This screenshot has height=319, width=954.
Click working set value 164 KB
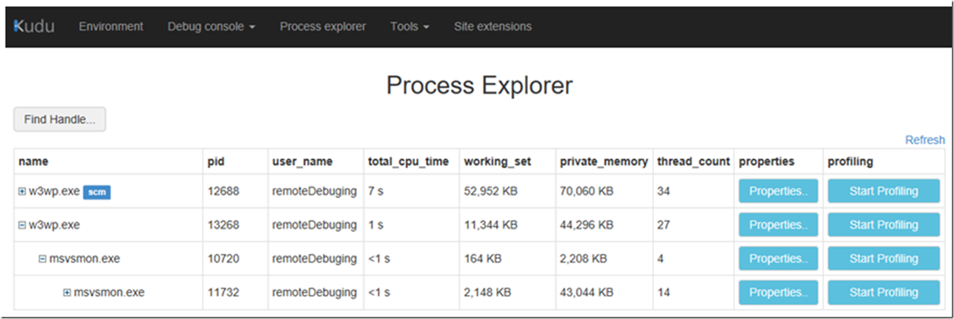[483, 259]
